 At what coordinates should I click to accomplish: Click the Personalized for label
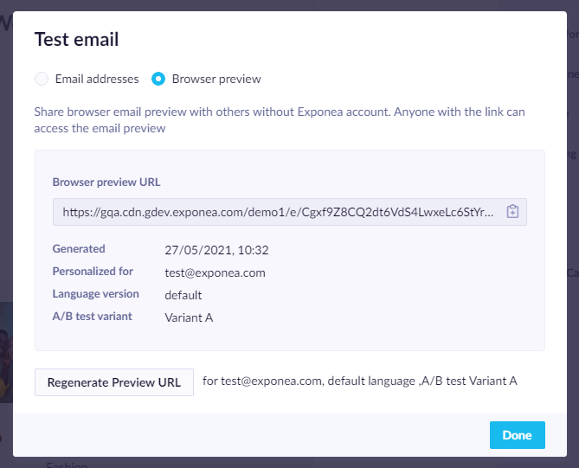[93, 272]
